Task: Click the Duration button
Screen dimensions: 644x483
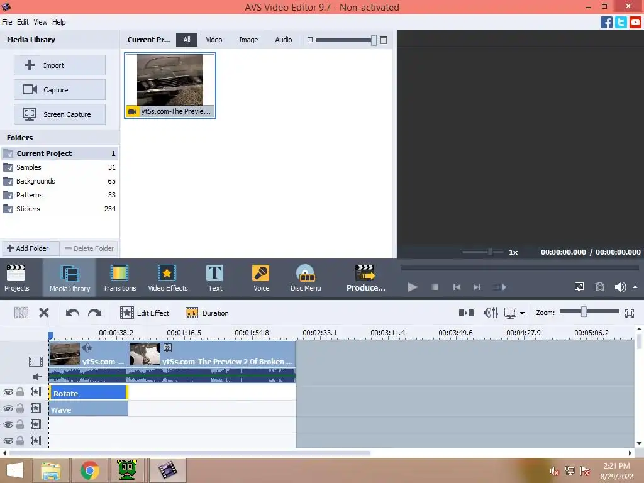Action: 207,313
